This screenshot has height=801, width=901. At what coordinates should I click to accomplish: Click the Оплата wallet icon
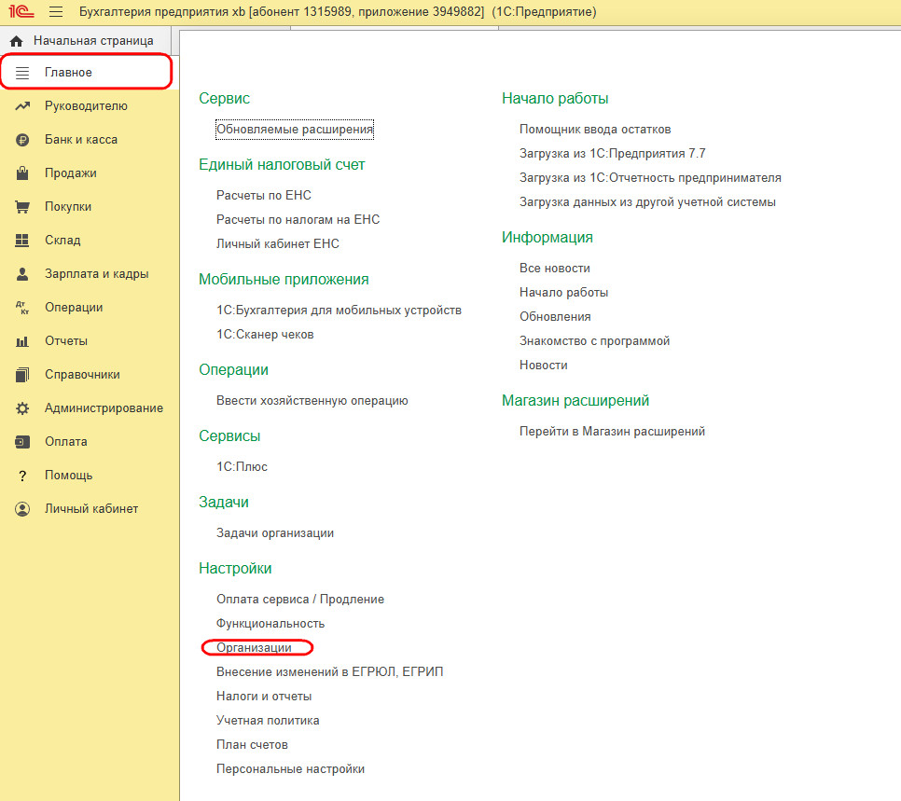22,442
